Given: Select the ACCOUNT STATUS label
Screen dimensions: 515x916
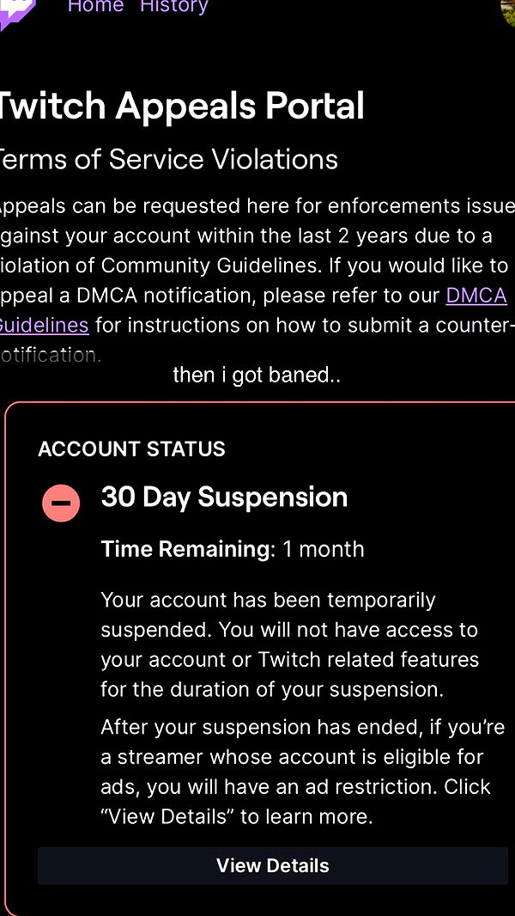Looking at the screenshot, I should click(x=131, y=449).
